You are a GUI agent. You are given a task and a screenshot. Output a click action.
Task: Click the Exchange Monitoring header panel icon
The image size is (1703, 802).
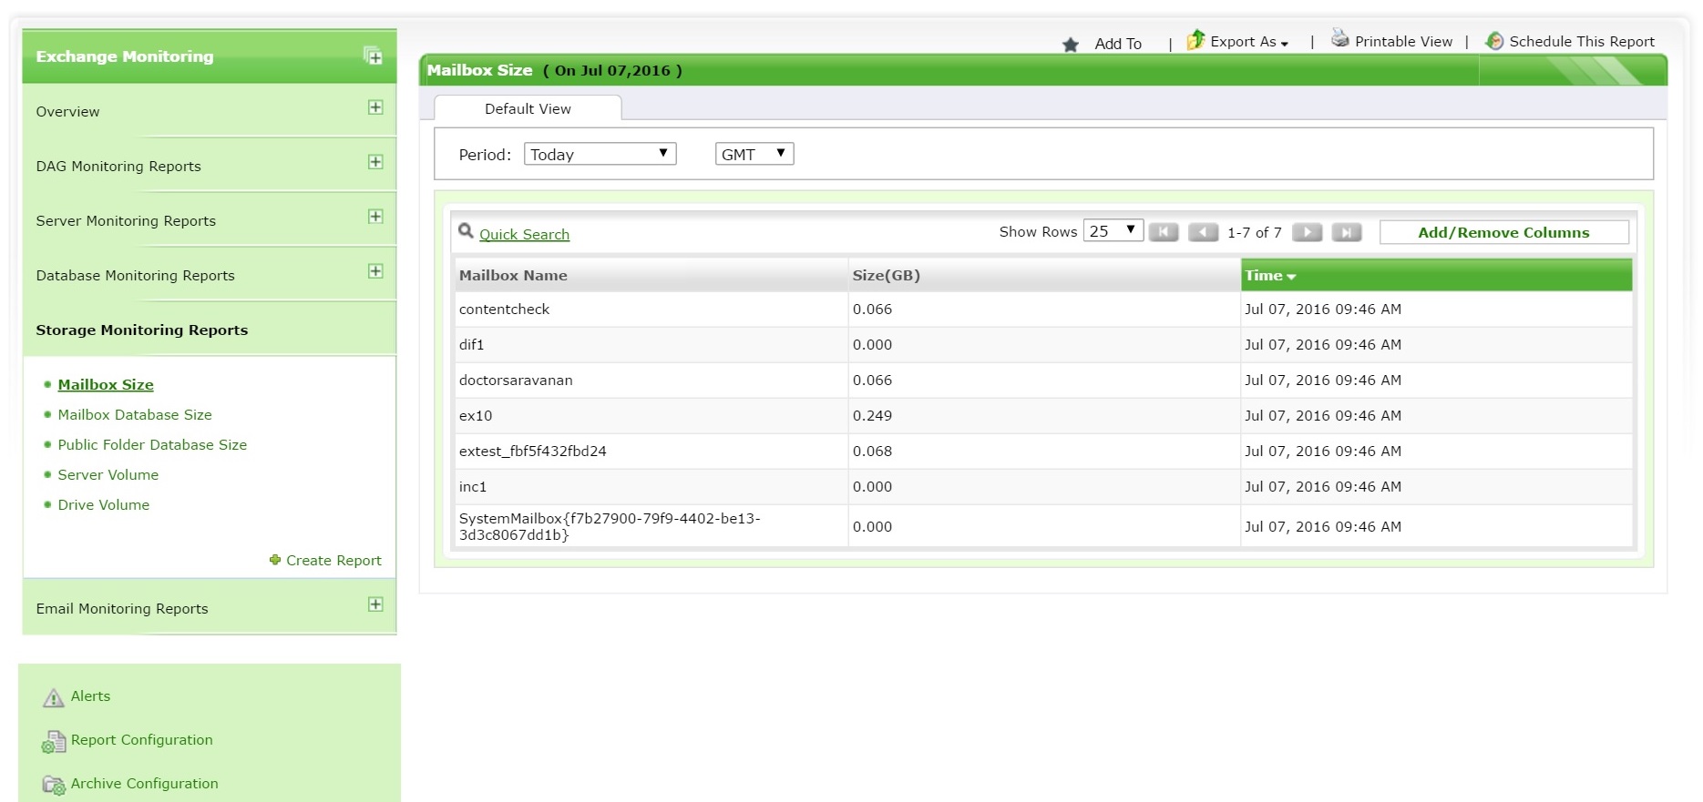373,56
